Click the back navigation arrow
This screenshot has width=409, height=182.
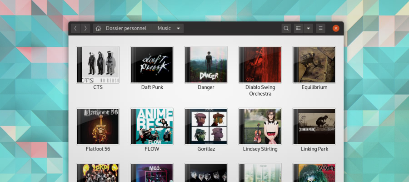click(x=75, y=28)
